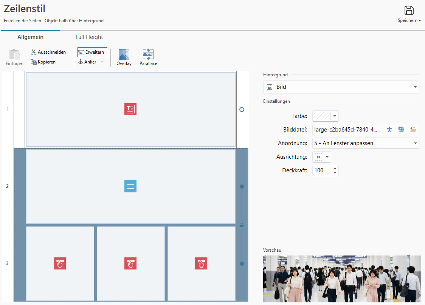Open the Anker dropdown menu
This screenshot has height=305, width=425.
[91, 62]
